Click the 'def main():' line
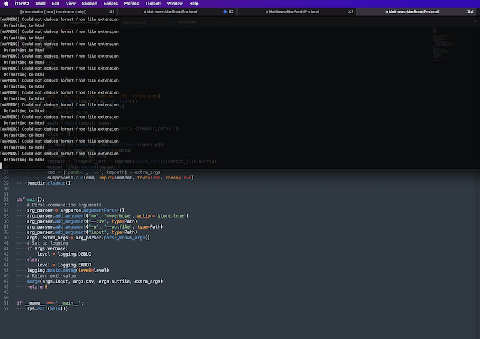The image size is (480, 339). (x=31, y=199)
